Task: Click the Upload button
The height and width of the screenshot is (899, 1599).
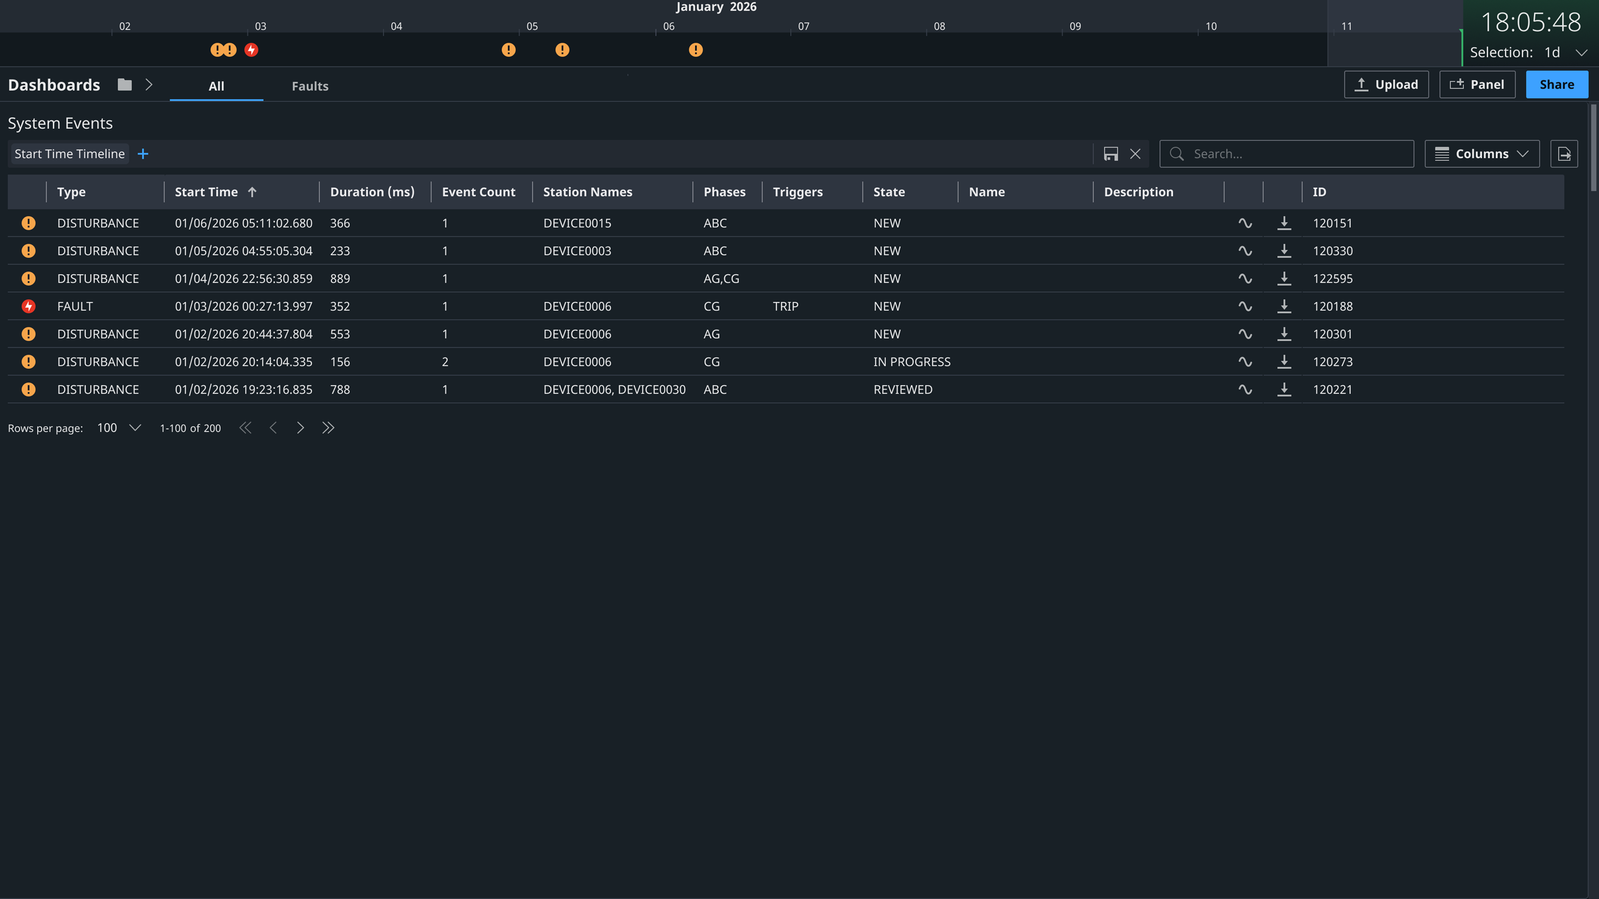Action: click(1386, 84)
